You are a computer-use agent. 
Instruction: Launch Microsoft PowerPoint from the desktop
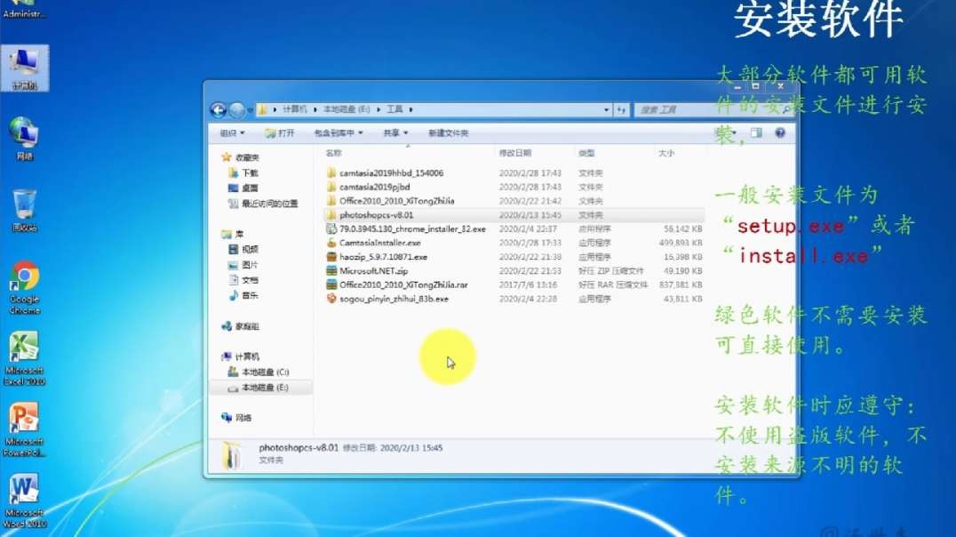[x=24, y=429]
